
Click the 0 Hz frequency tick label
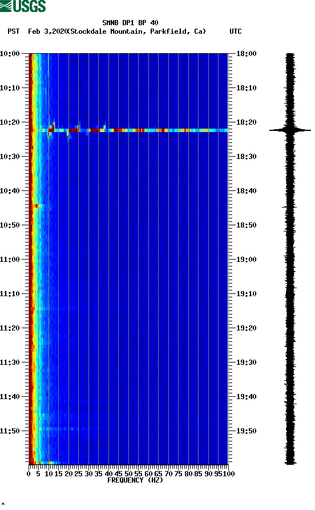(x=29, y=474)
